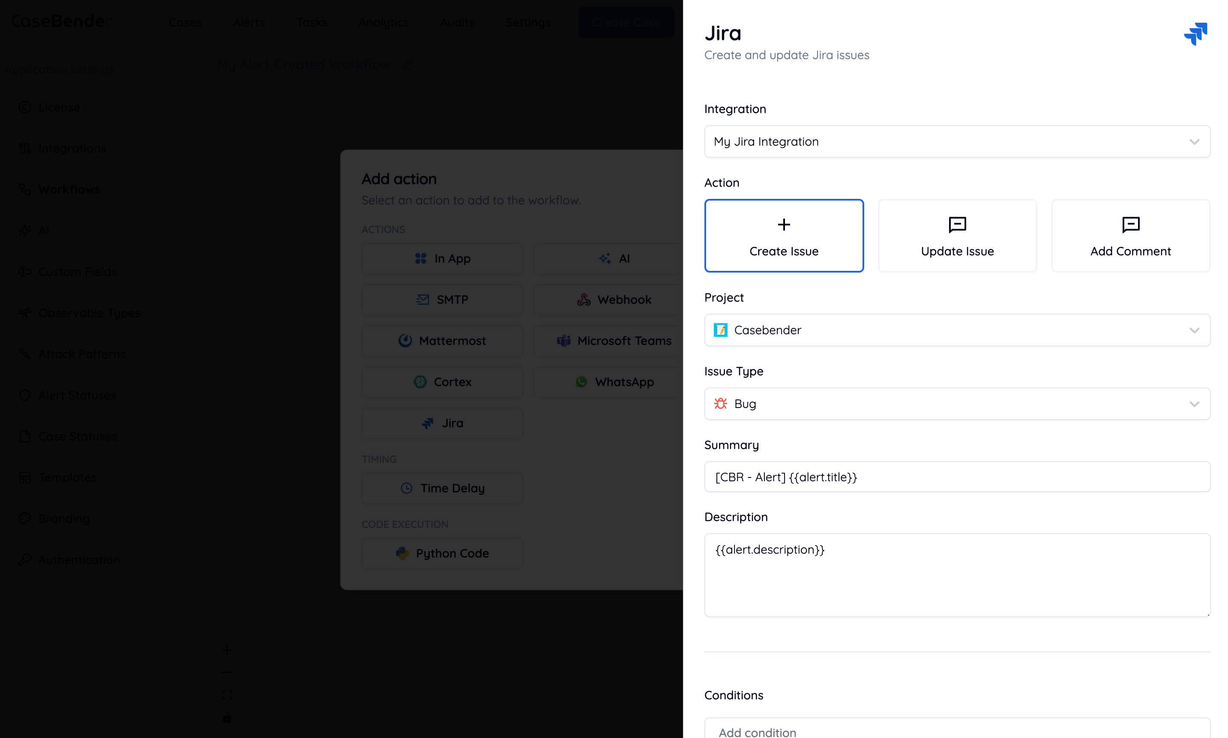Click the comment icon on Update Issue

coord(957,225)
